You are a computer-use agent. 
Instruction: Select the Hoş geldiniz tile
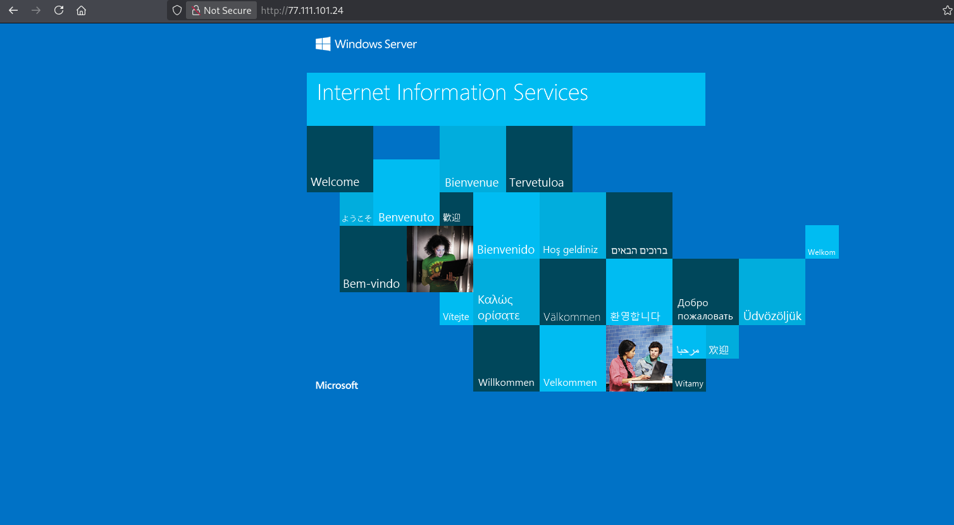coord(573,225)
